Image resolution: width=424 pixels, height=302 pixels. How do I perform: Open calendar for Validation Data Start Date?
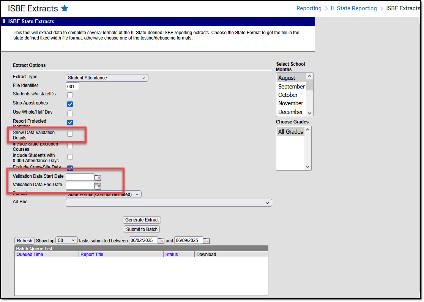click(x=98, y=177)
